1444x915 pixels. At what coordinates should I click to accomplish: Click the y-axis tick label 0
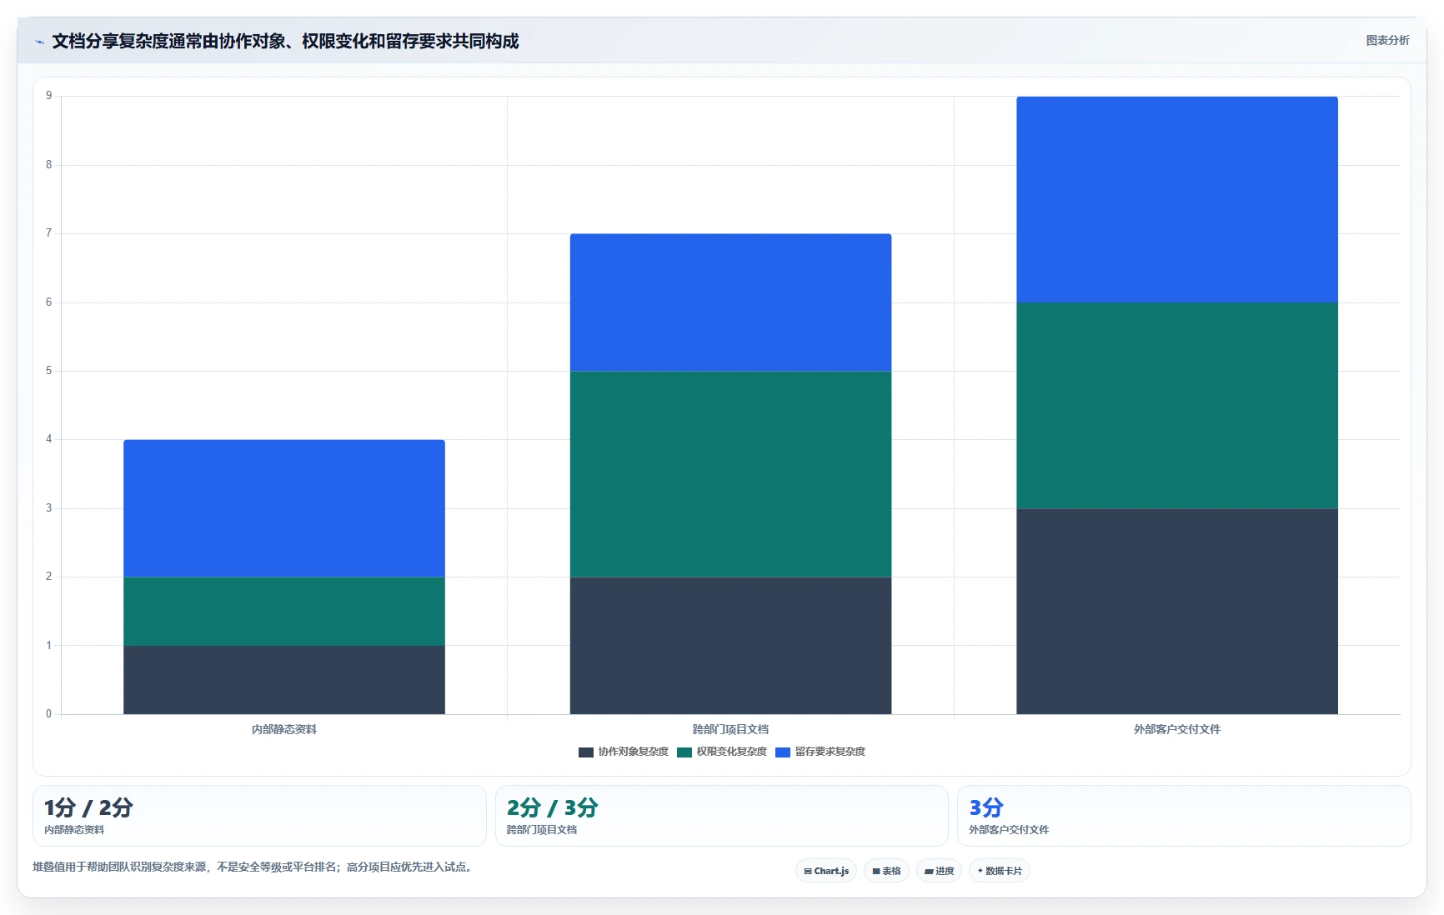tap(49, 714)
